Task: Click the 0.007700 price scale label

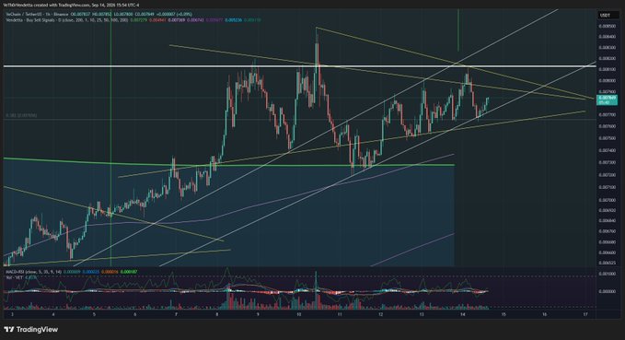Action: (608, 115)
